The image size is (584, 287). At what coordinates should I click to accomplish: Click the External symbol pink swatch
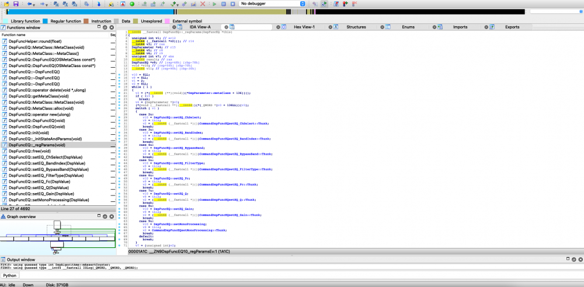coord(167,21)
